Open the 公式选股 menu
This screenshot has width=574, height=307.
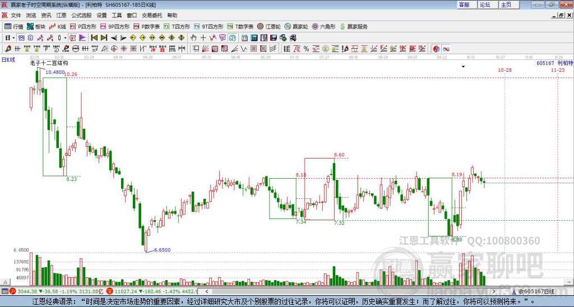coord(81,15)
